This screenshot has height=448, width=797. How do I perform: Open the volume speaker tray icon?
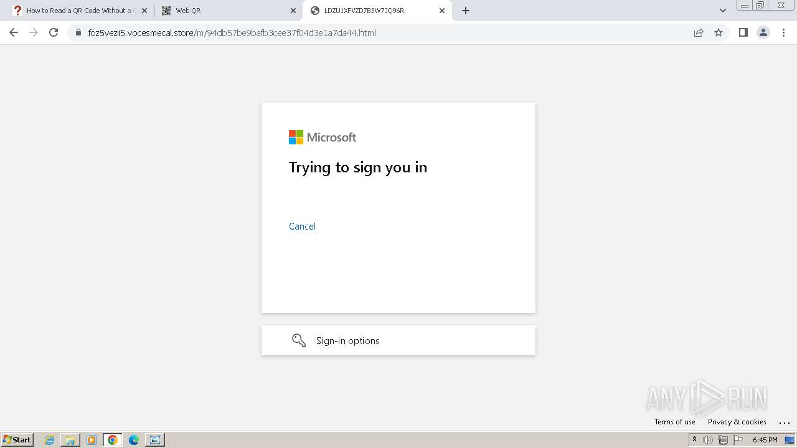coord(708,440)
